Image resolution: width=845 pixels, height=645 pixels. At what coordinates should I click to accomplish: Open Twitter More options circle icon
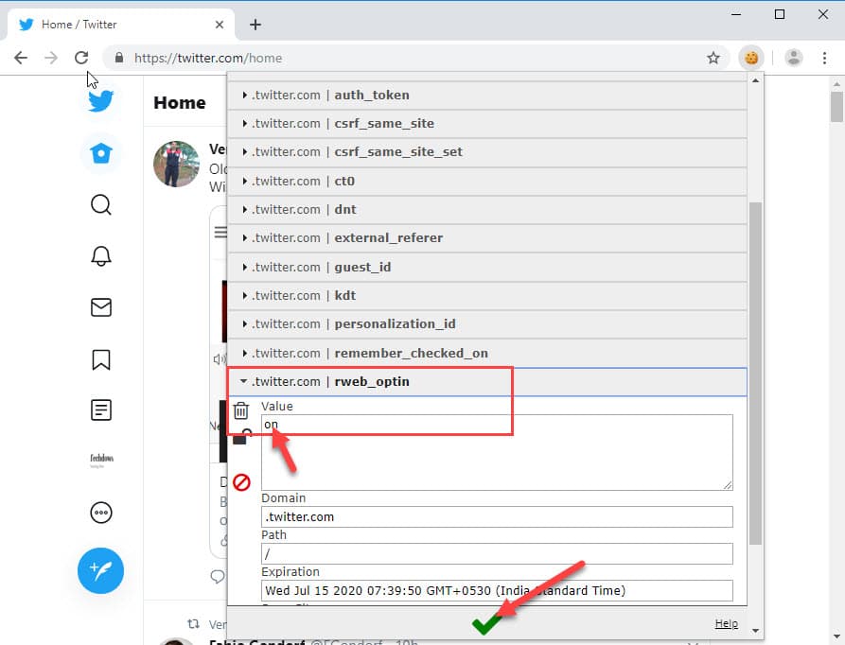100,513
